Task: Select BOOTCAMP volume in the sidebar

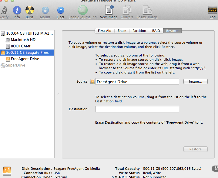Action: click(x=27, y=46)
